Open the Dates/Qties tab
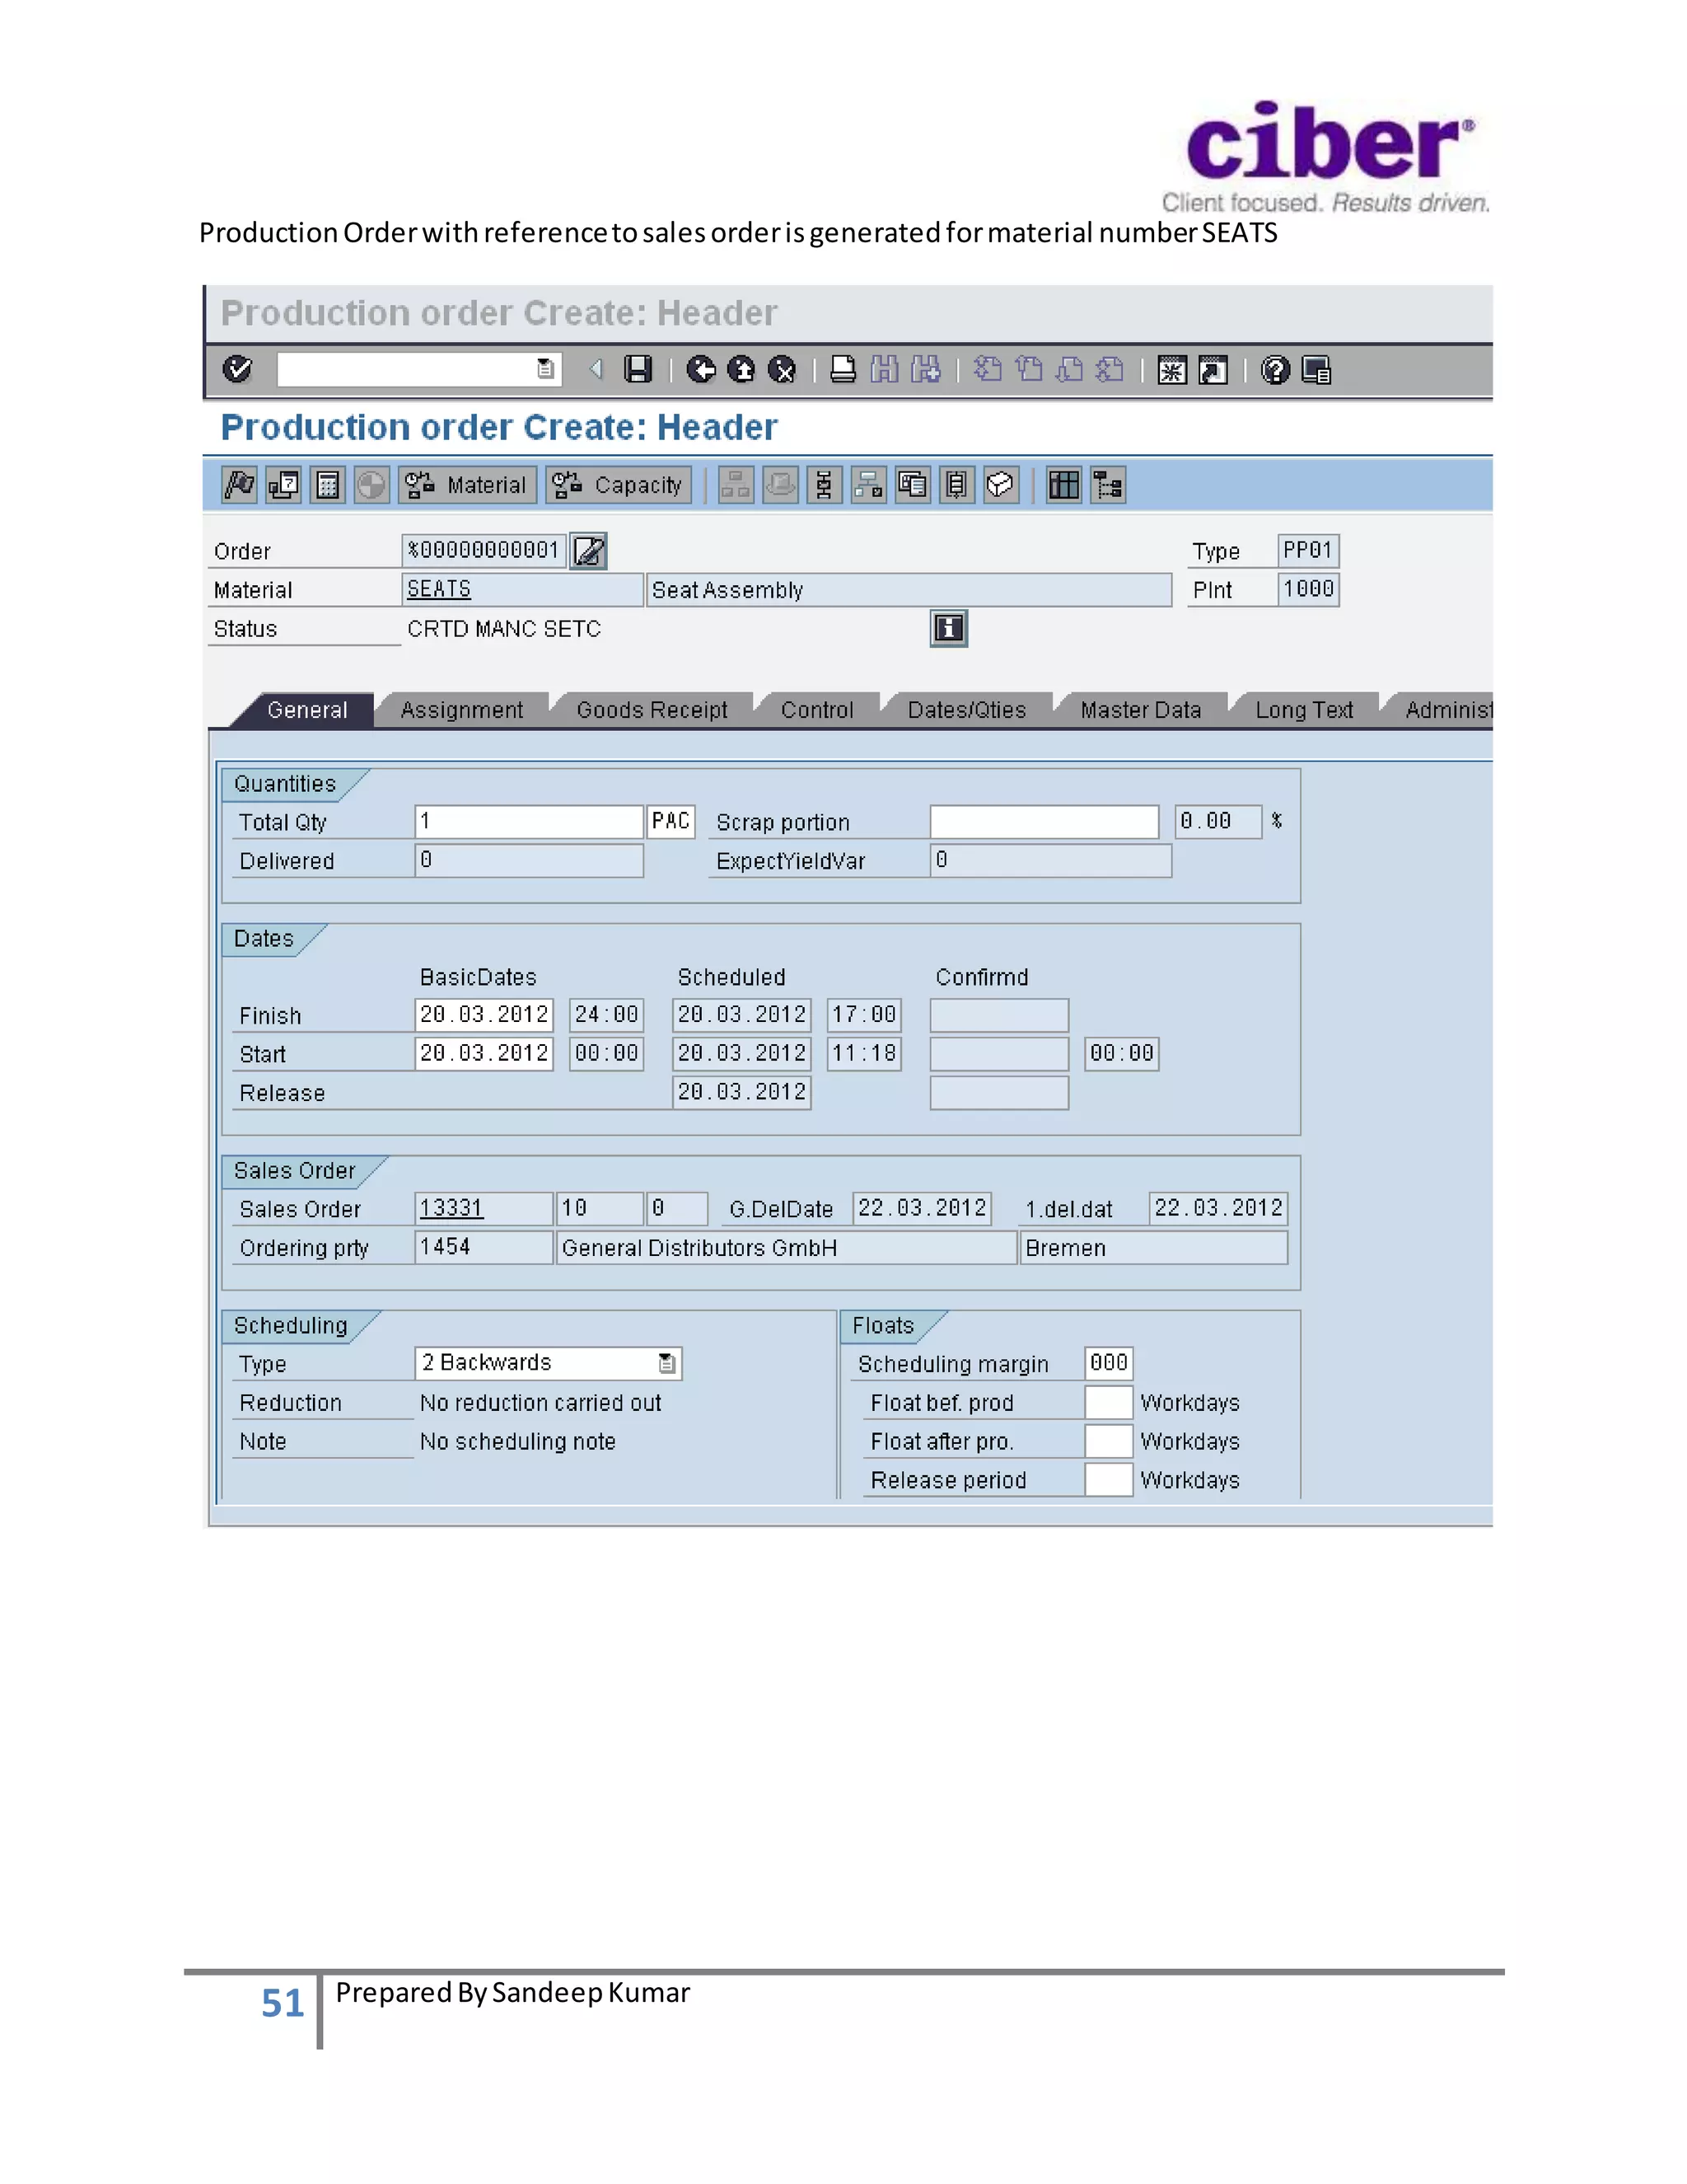This screenshot has width=1687, height=2184. click(966, 710)
